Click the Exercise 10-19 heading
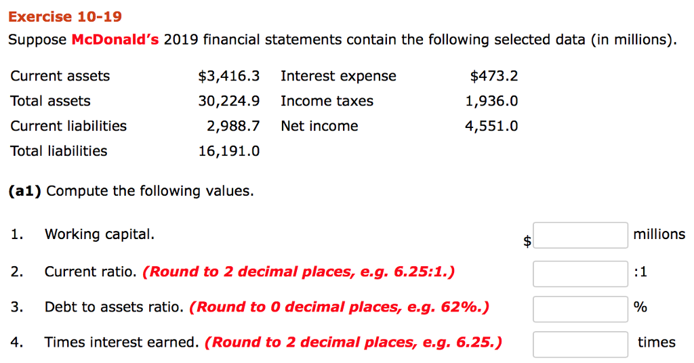The height and width of the screenshot is (363, 694). pyautogui.click(x=65, y=17)
